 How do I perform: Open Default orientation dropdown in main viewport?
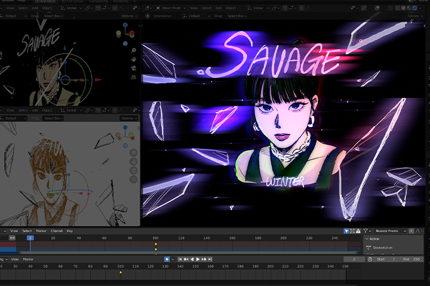pyautogui.click(x=197, y=16)
